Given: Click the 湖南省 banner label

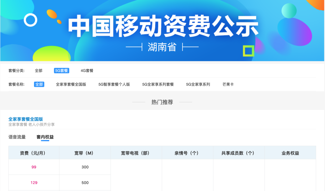Looking at the screenshot, I should (162, 47).
